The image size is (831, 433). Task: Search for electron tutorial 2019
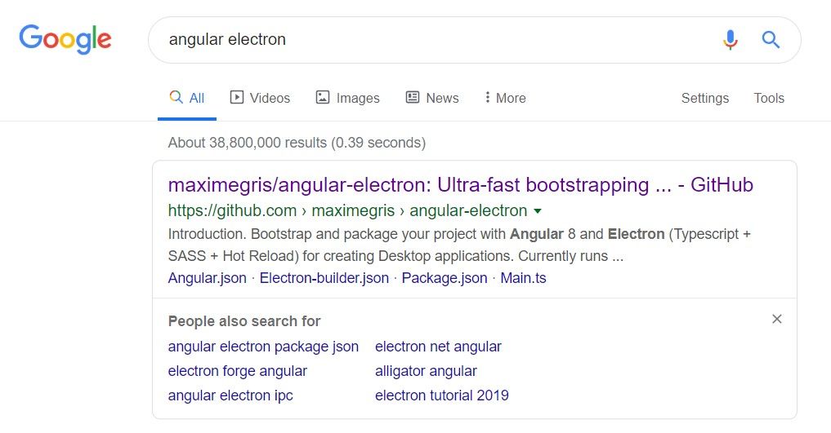coord(442,395)
